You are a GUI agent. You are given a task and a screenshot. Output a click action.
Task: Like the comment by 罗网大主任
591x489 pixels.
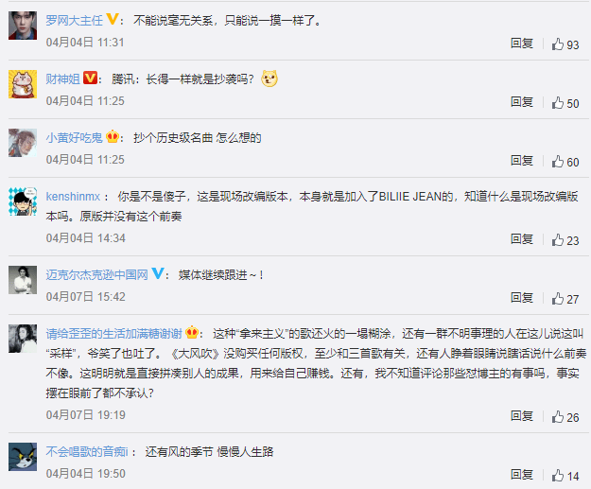pyautogui.click(x=565, y=44)
